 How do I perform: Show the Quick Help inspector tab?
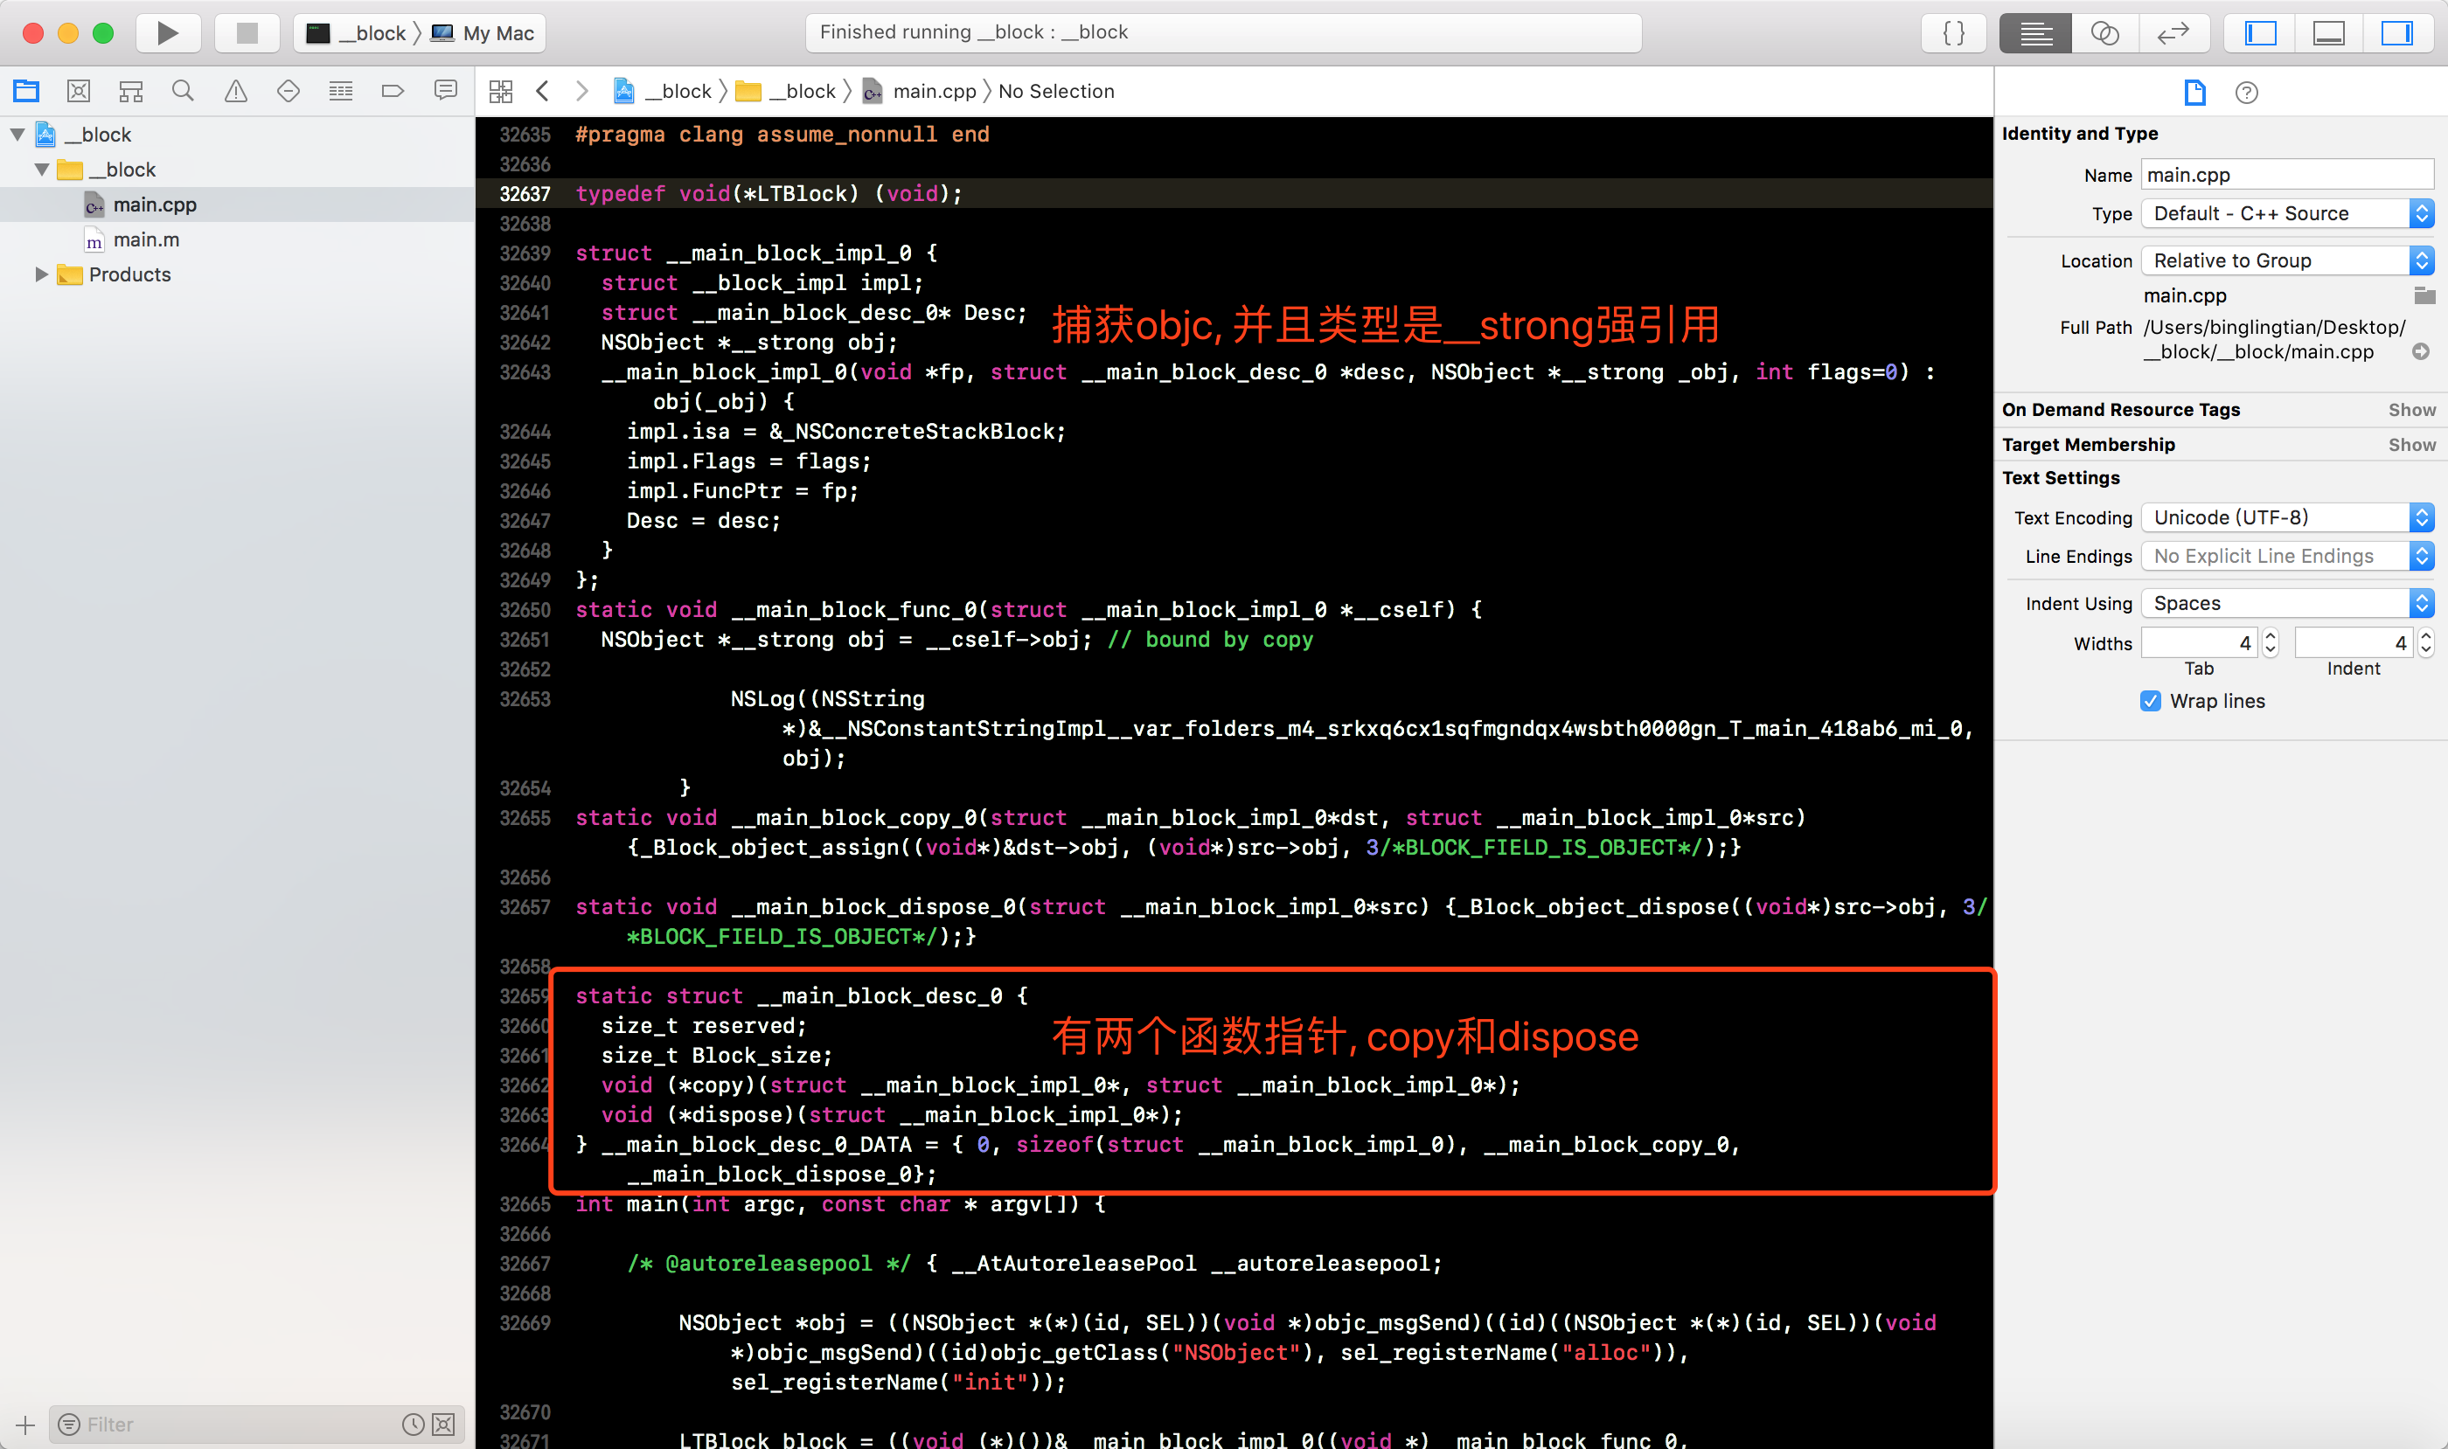pos(2247,92)
